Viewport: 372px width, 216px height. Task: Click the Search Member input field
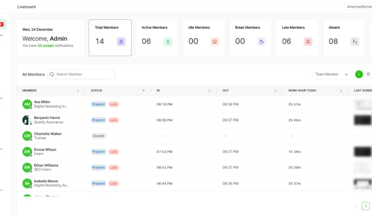83,74
